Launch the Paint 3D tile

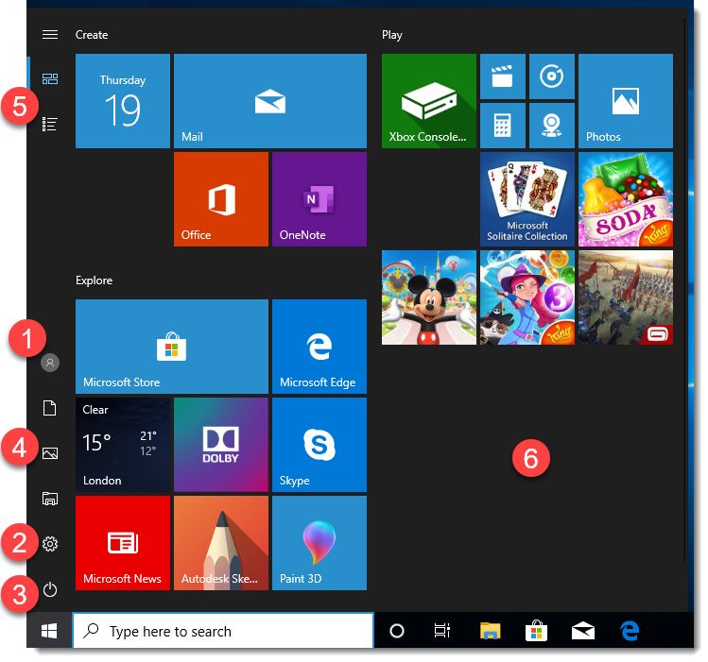[319, 543]
